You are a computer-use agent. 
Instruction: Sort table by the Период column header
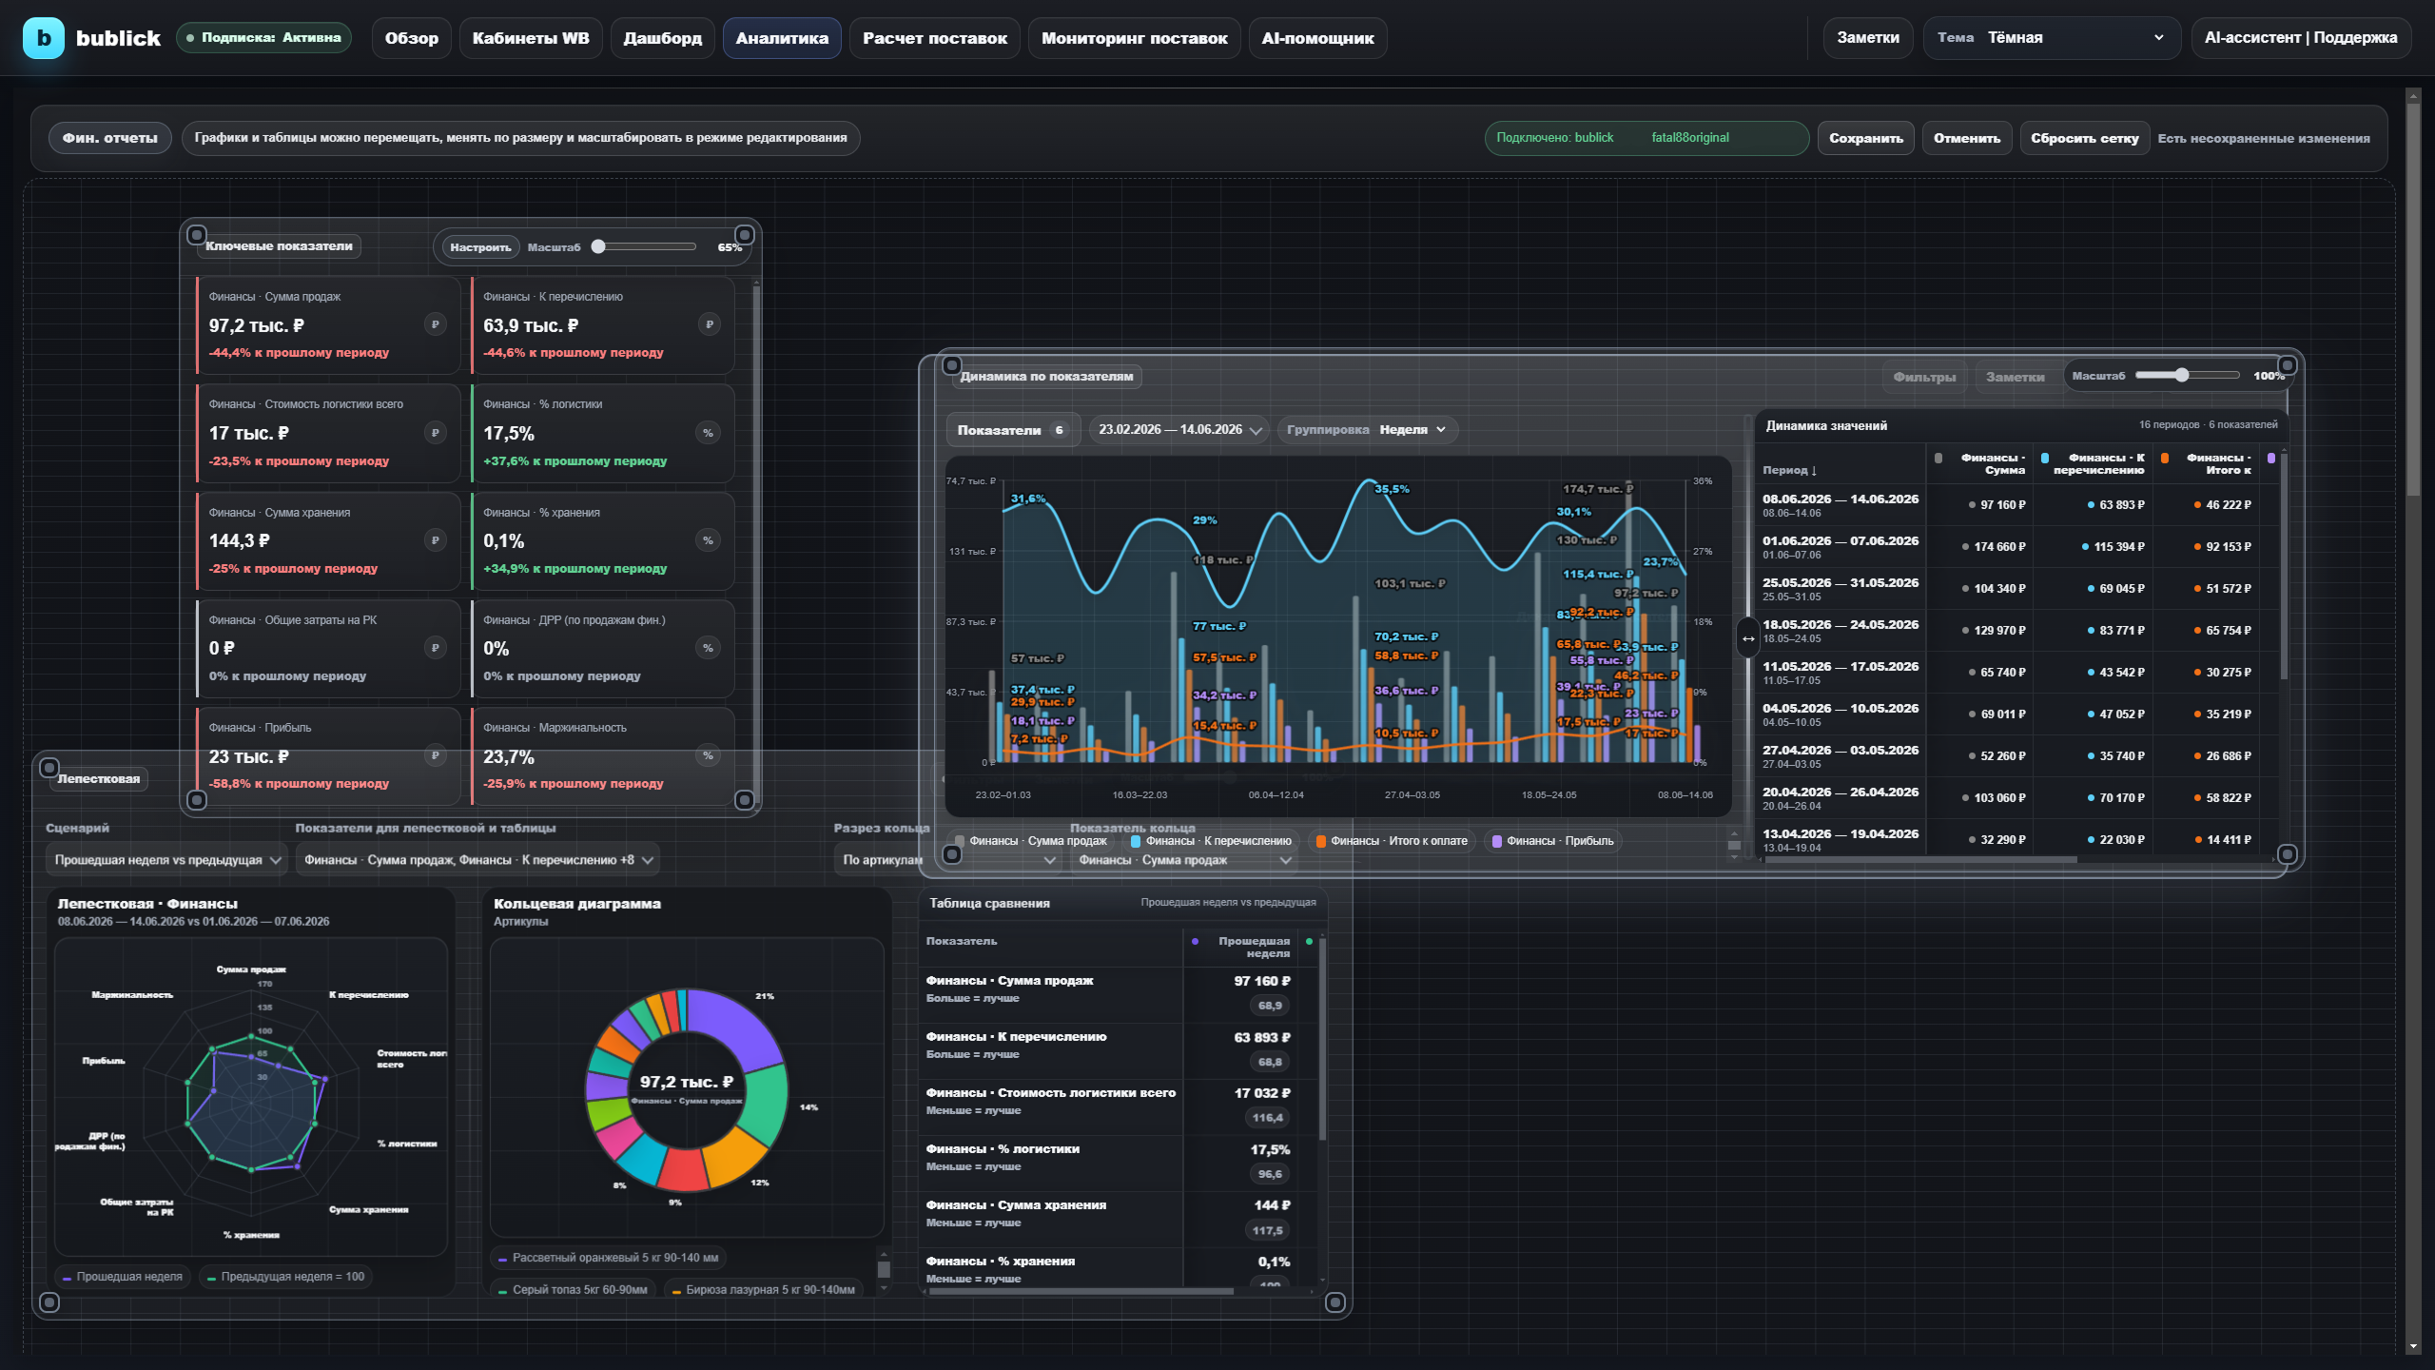tap(1790, 470)
